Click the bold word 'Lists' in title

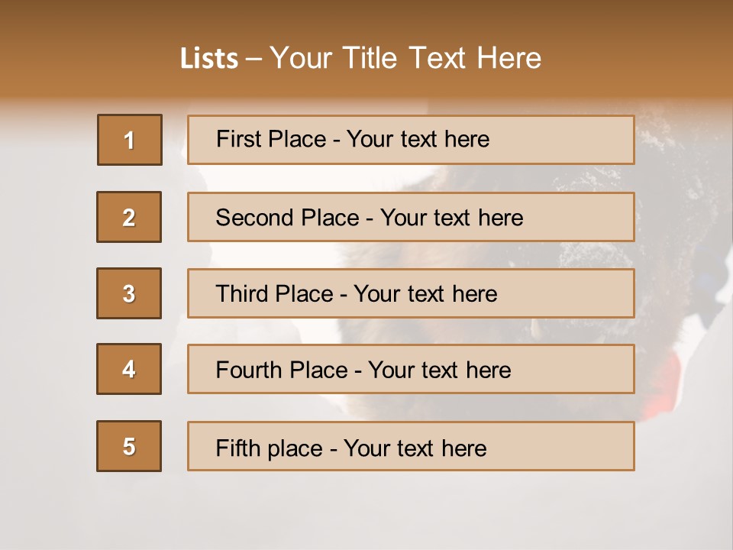[x=209, y=59]
